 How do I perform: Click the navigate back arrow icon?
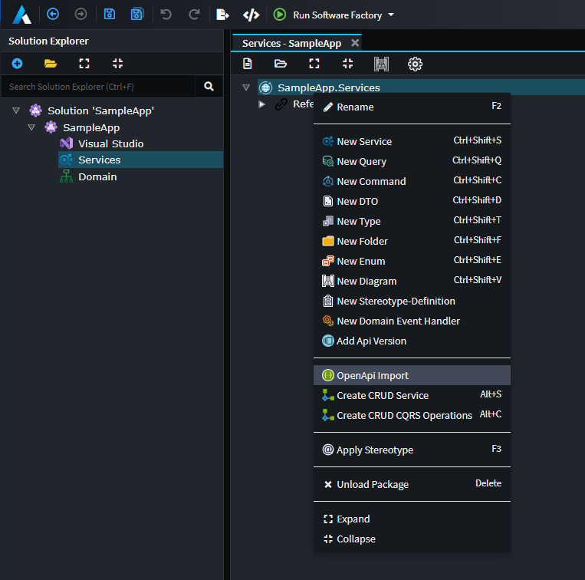point(53,14)
